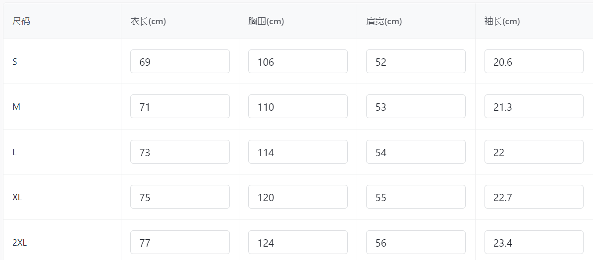593x260 pixels.
Task: Click the 胸围(cm) column header
Action: point(266,21)
